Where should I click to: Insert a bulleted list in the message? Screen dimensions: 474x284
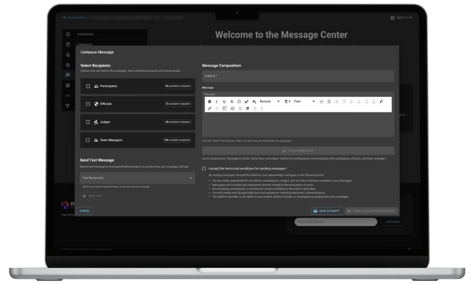point(322,101)
